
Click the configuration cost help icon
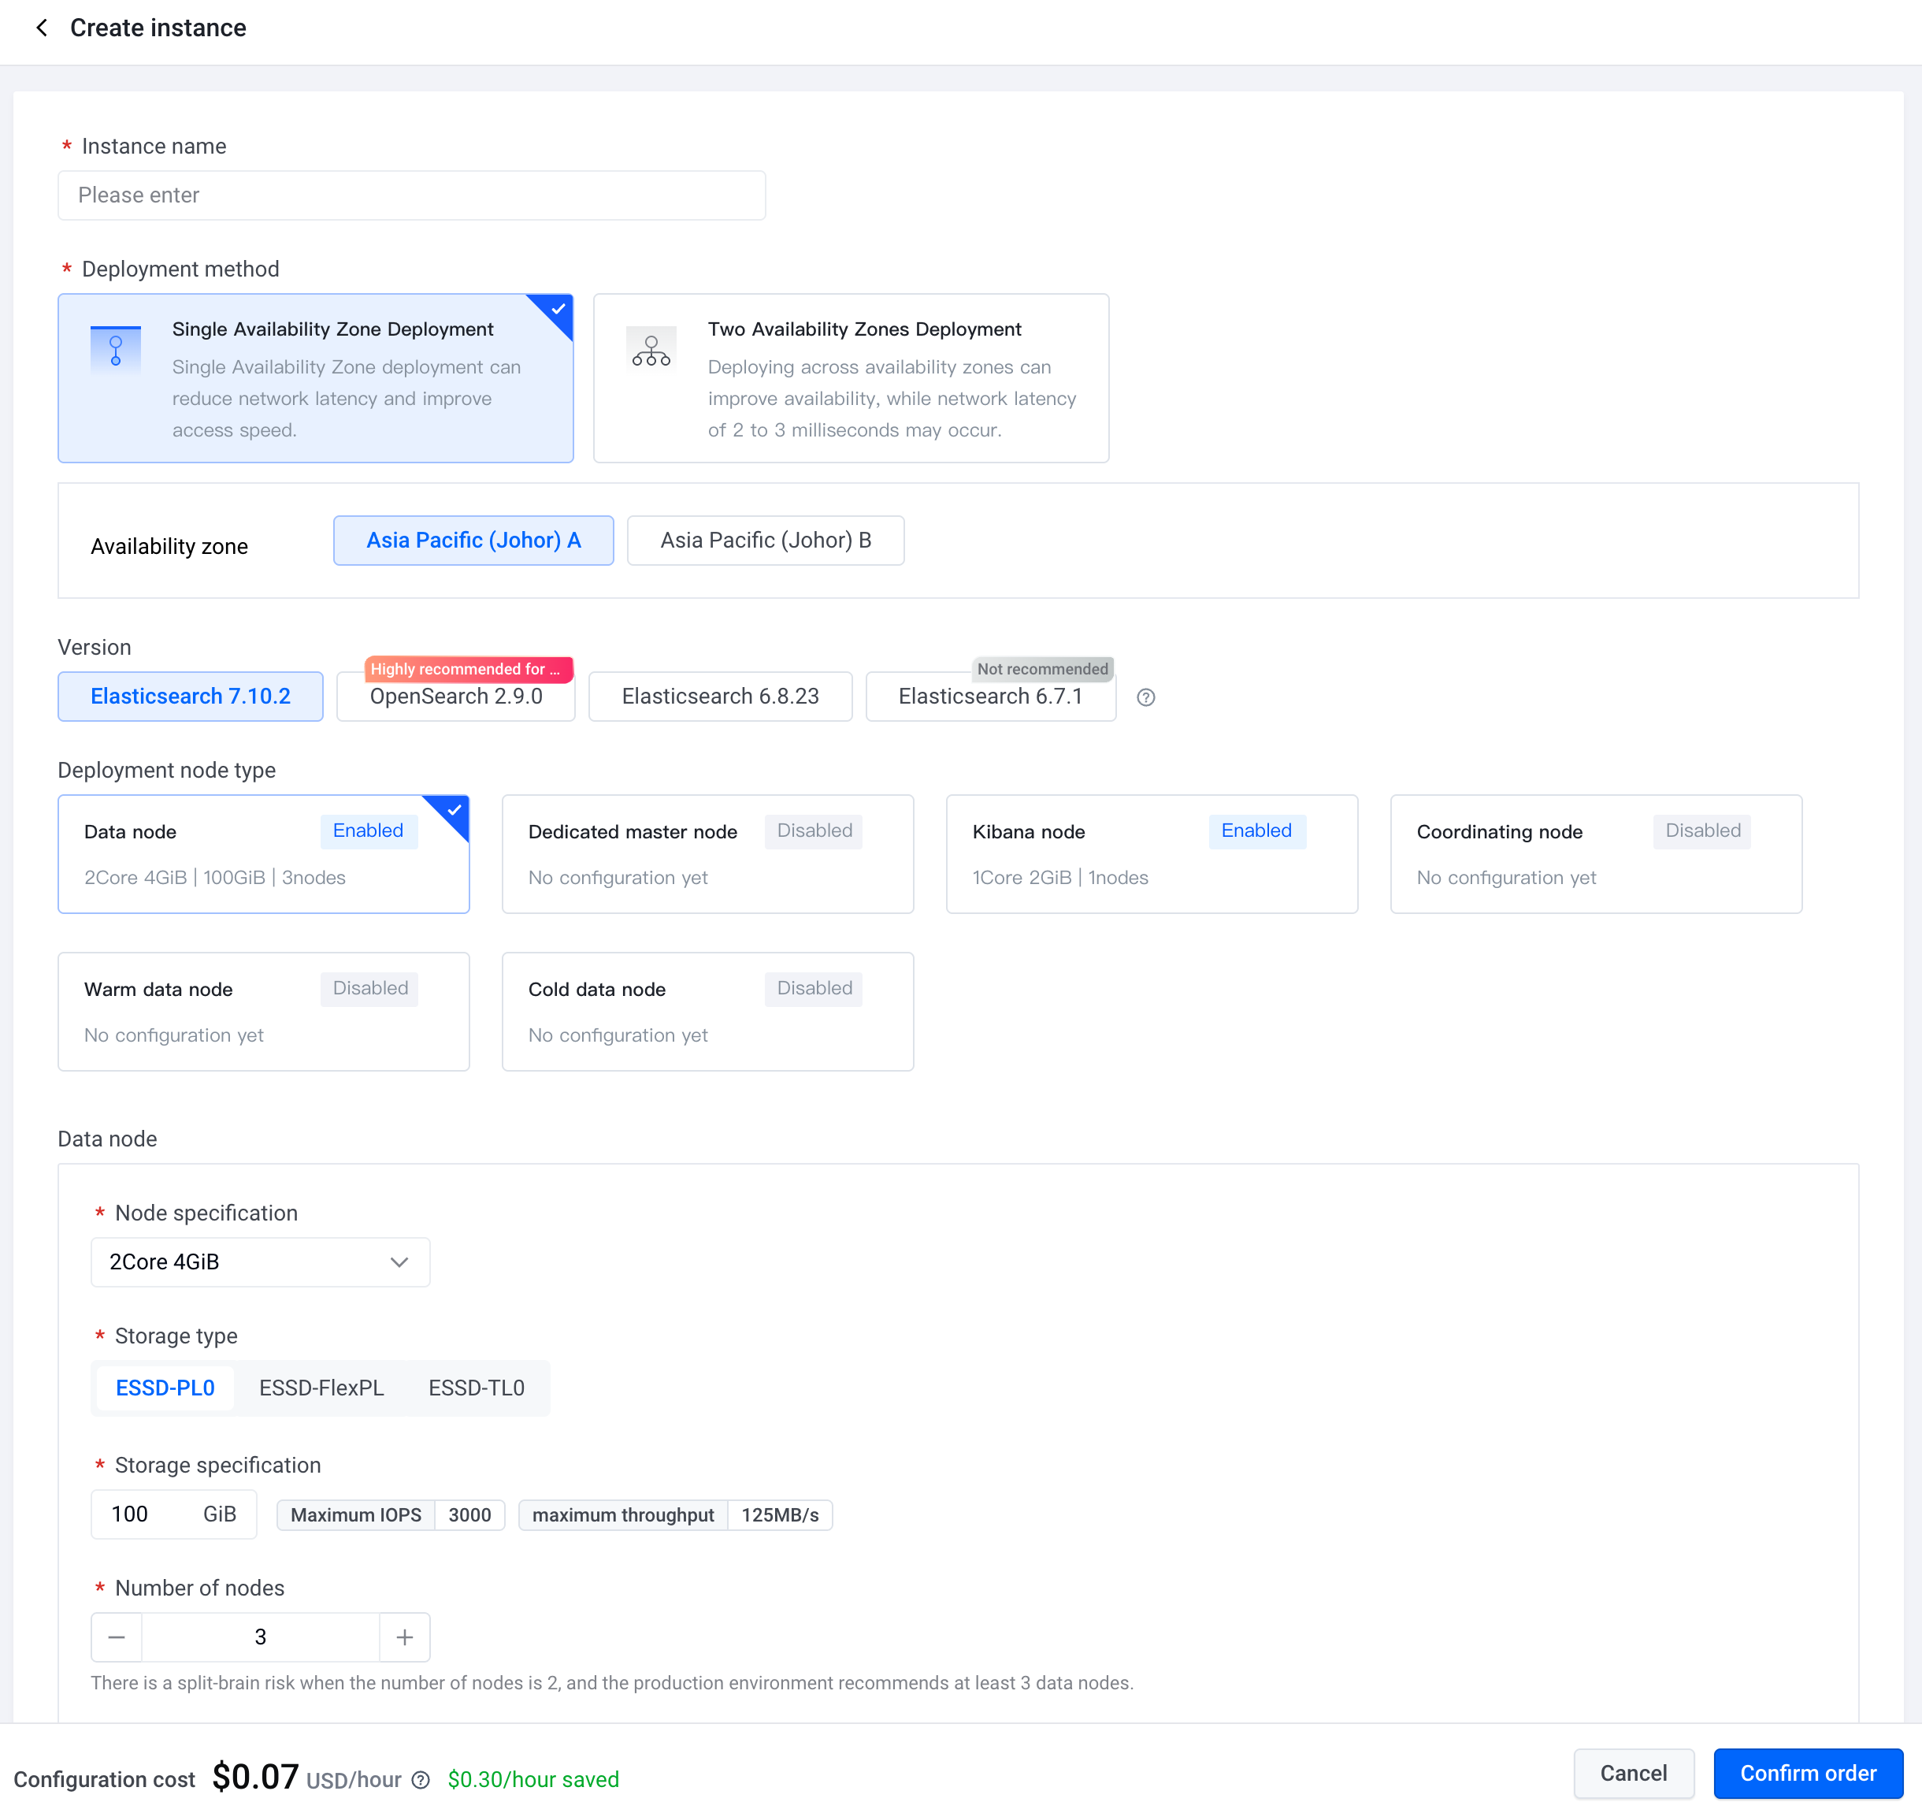(x=420, y=1780)
